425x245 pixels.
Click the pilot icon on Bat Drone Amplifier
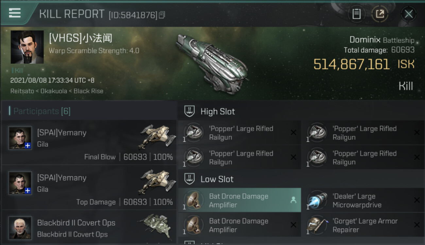point(293,200)
